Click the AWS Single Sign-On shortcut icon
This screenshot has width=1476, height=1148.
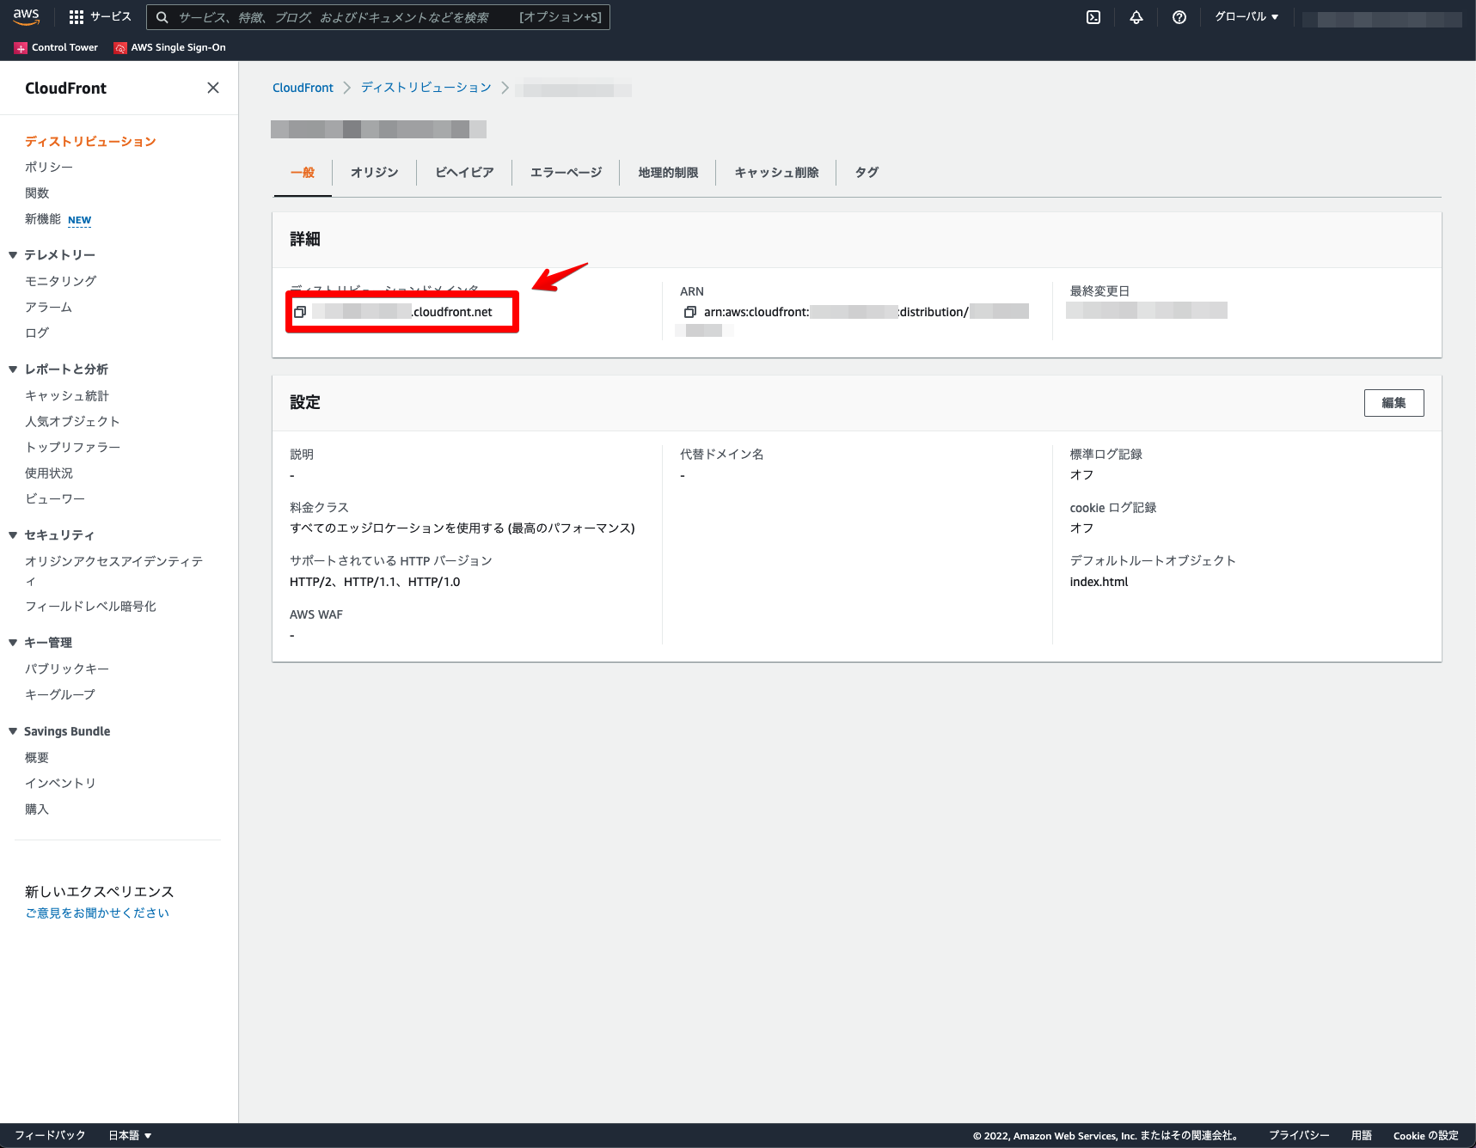[120, 48]
